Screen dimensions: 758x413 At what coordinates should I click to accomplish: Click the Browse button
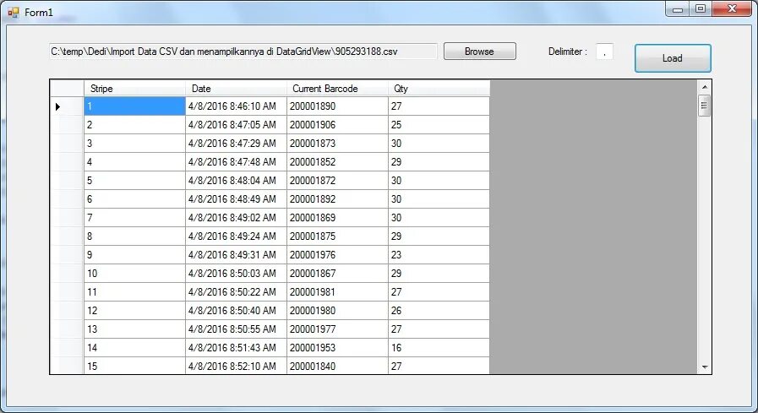479,52
